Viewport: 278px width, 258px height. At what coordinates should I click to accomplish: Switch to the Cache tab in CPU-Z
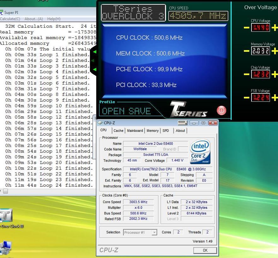[118, 131]
